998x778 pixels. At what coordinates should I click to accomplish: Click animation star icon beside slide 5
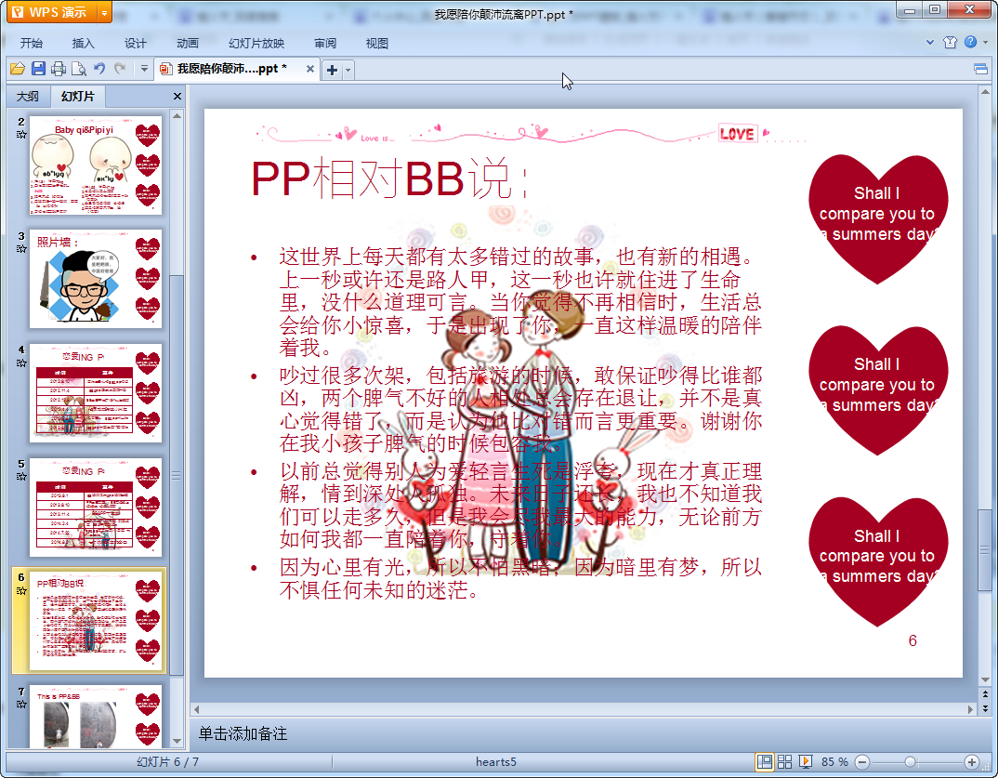click(21, 476)
